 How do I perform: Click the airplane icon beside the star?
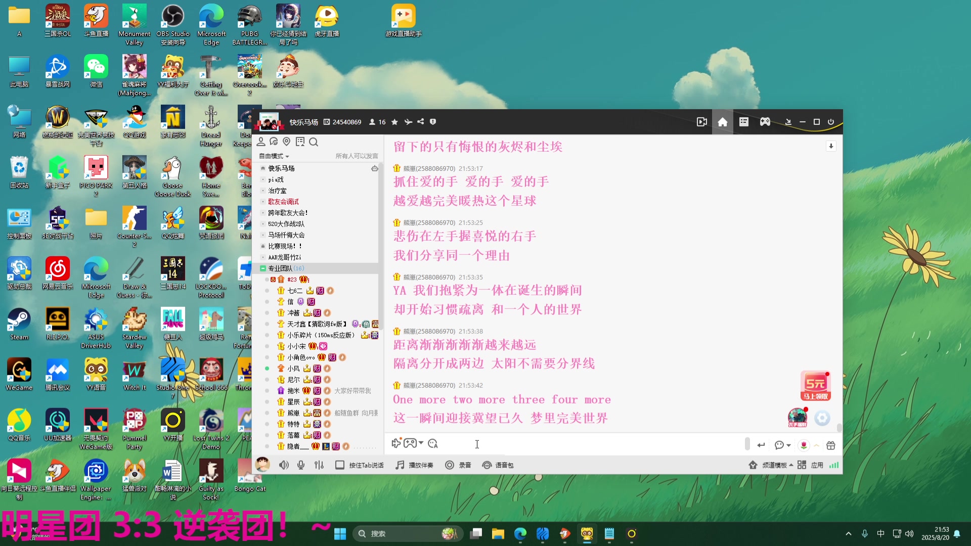tap(408, 122)
